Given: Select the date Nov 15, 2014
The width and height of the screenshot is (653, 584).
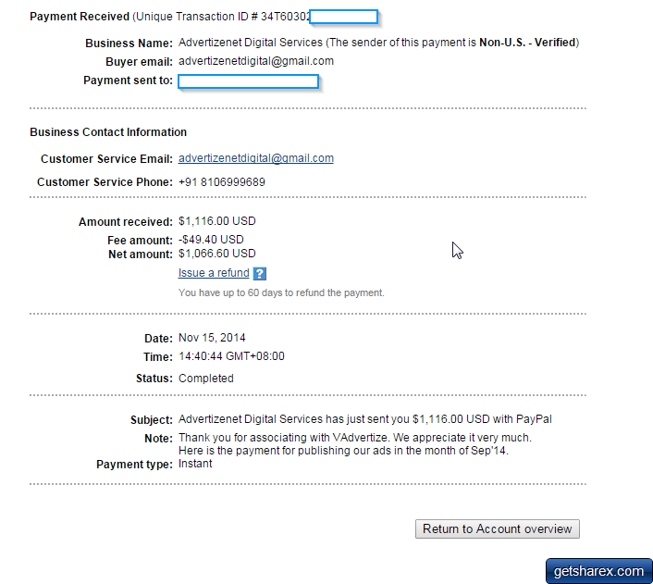Looking at the screenshot, I should pyautogui.click(x=212, y=338).
